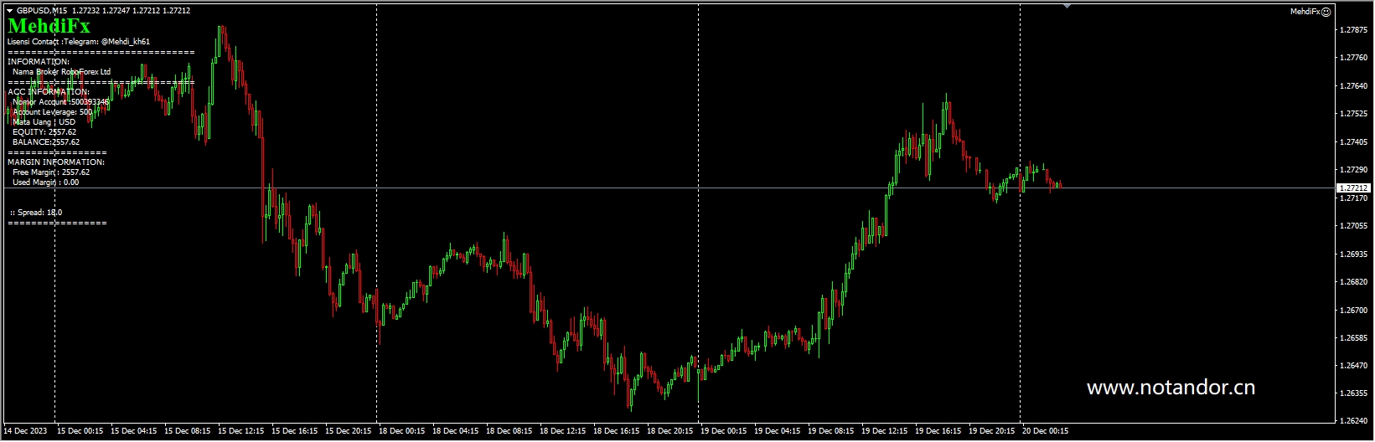Click the Free Margin 2557.62 line

(51, 172)
